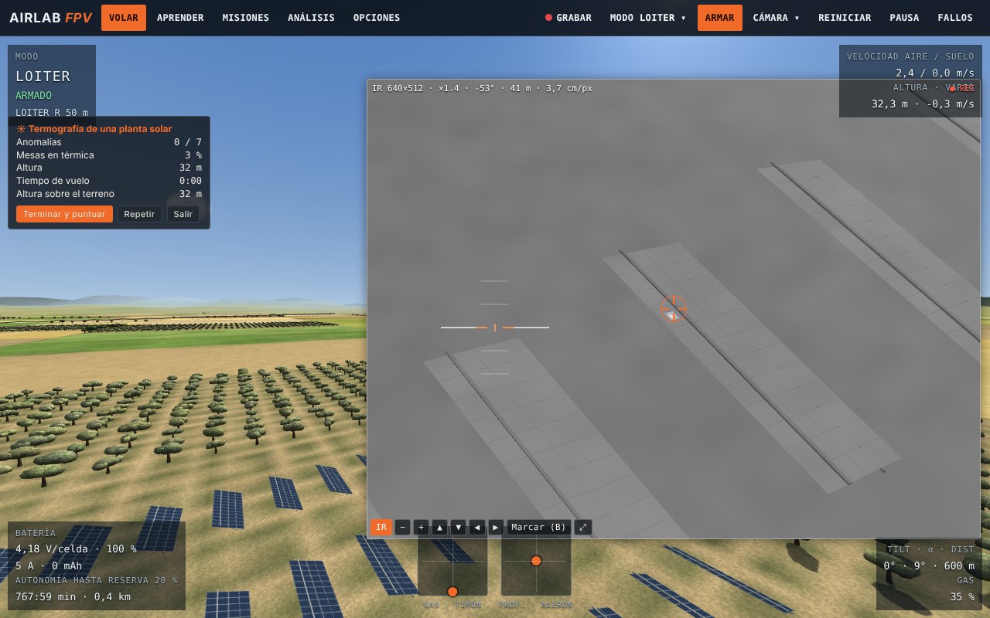
Task: Click the IR 640×512 info header
Action: pos(482,88)
